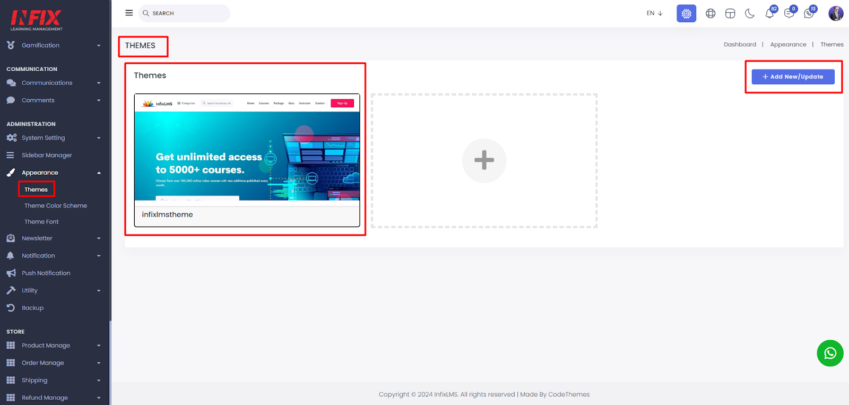Expand the Utility arrow
This screenshot has height=405, width=849.
99,291
